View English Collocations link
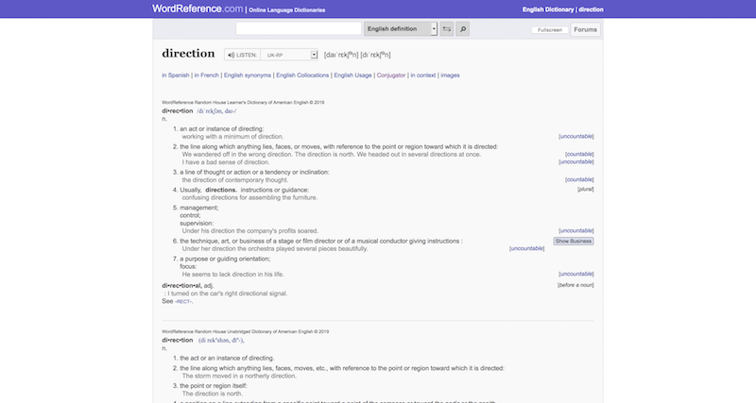The width and height of the screenshot is (756, 403). click(301, 75)
